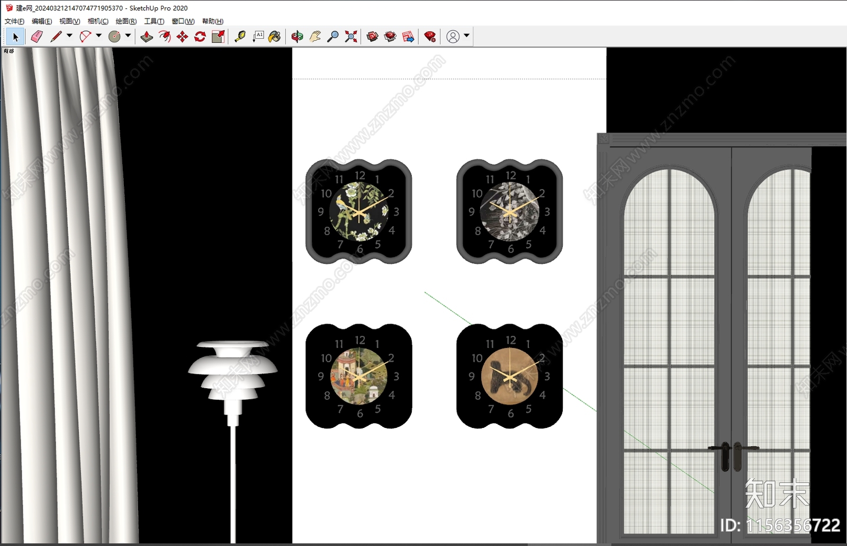Open the 相机(C) menu
This screenshot has width=847, height=546.
pos(98,21)
